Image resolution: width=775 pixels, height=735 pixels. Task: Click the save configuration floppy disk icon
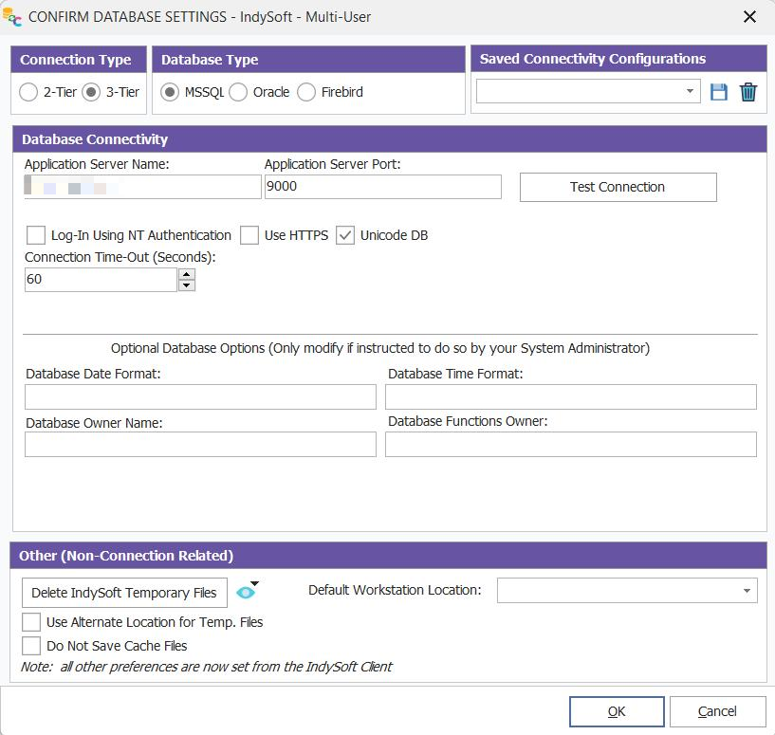(x=718, y=92)
